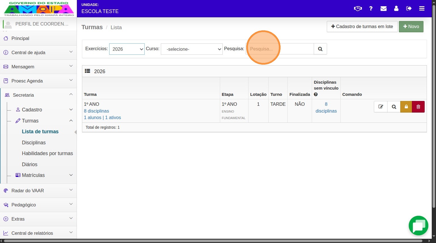
Task: View 1º ANO turma details magnifier
Action: [x=394, y=107]
